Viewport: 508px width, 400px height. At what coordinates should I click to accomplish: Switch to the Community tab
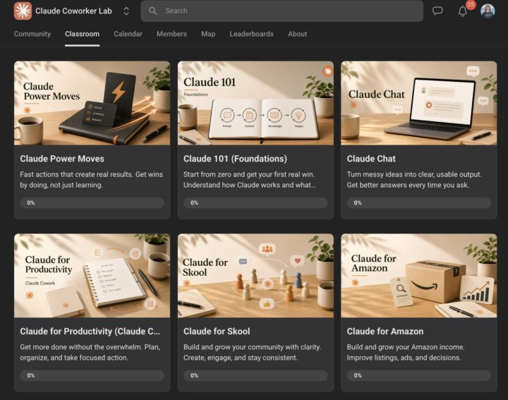pos(32,34)
